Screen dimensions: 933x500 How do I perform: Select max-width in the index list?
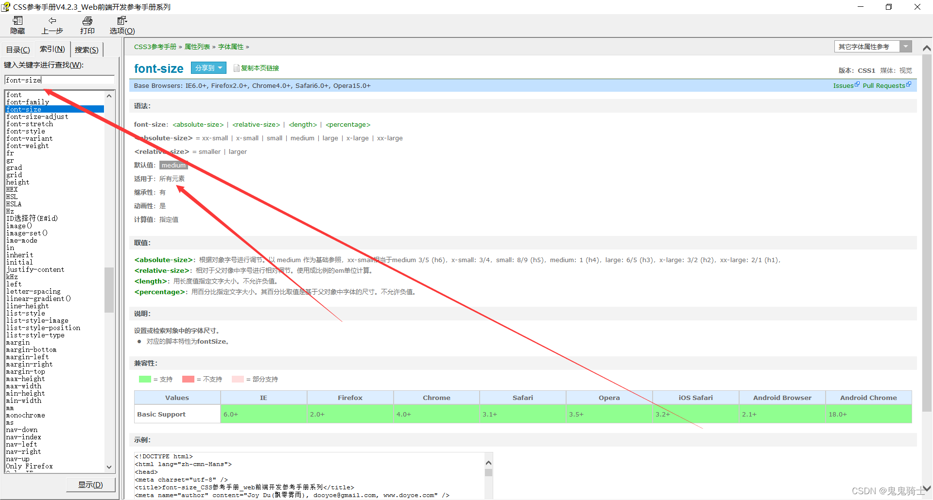pyautogui.click(x=24, y=386)
